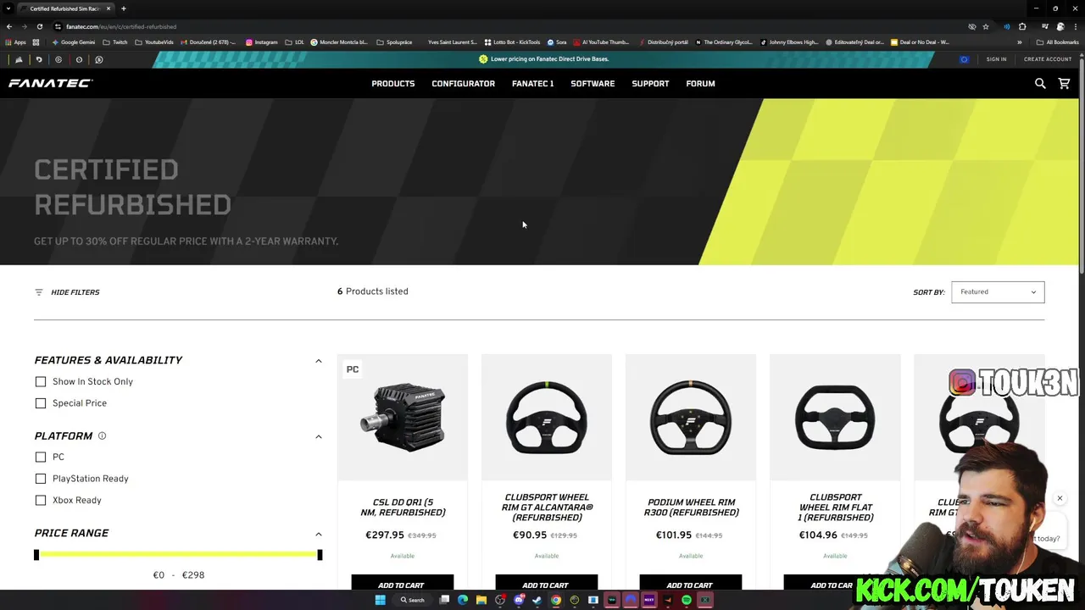The height and width of the screenshot is (610, 1085).
Task: Click the Fanatec logo
Action: click(x=50, y=83)
